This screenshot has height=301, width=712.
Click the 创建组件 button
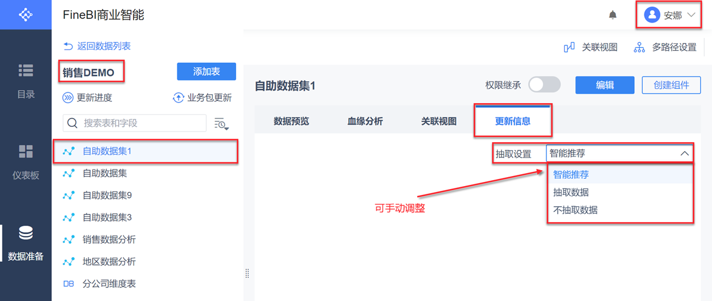[x=672, y=85]
